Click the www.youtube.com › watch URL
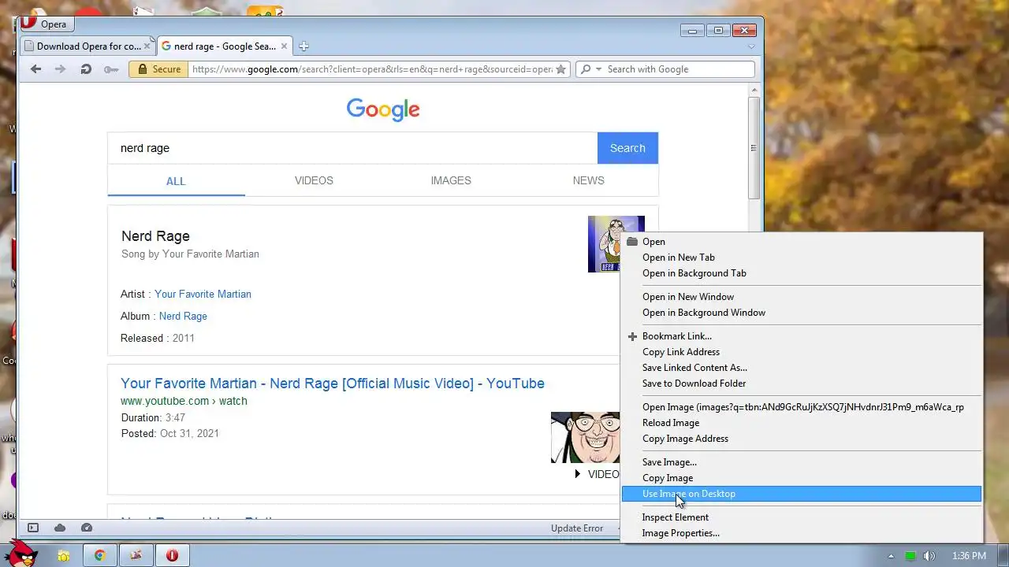The image size is (1009, 567). [x=184, y=401]
